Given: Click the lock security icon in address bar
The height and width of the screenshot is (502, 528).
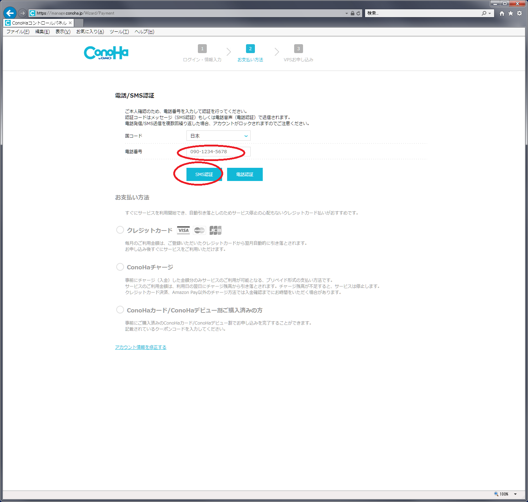Looking at the screenshot, I should 352,13.
